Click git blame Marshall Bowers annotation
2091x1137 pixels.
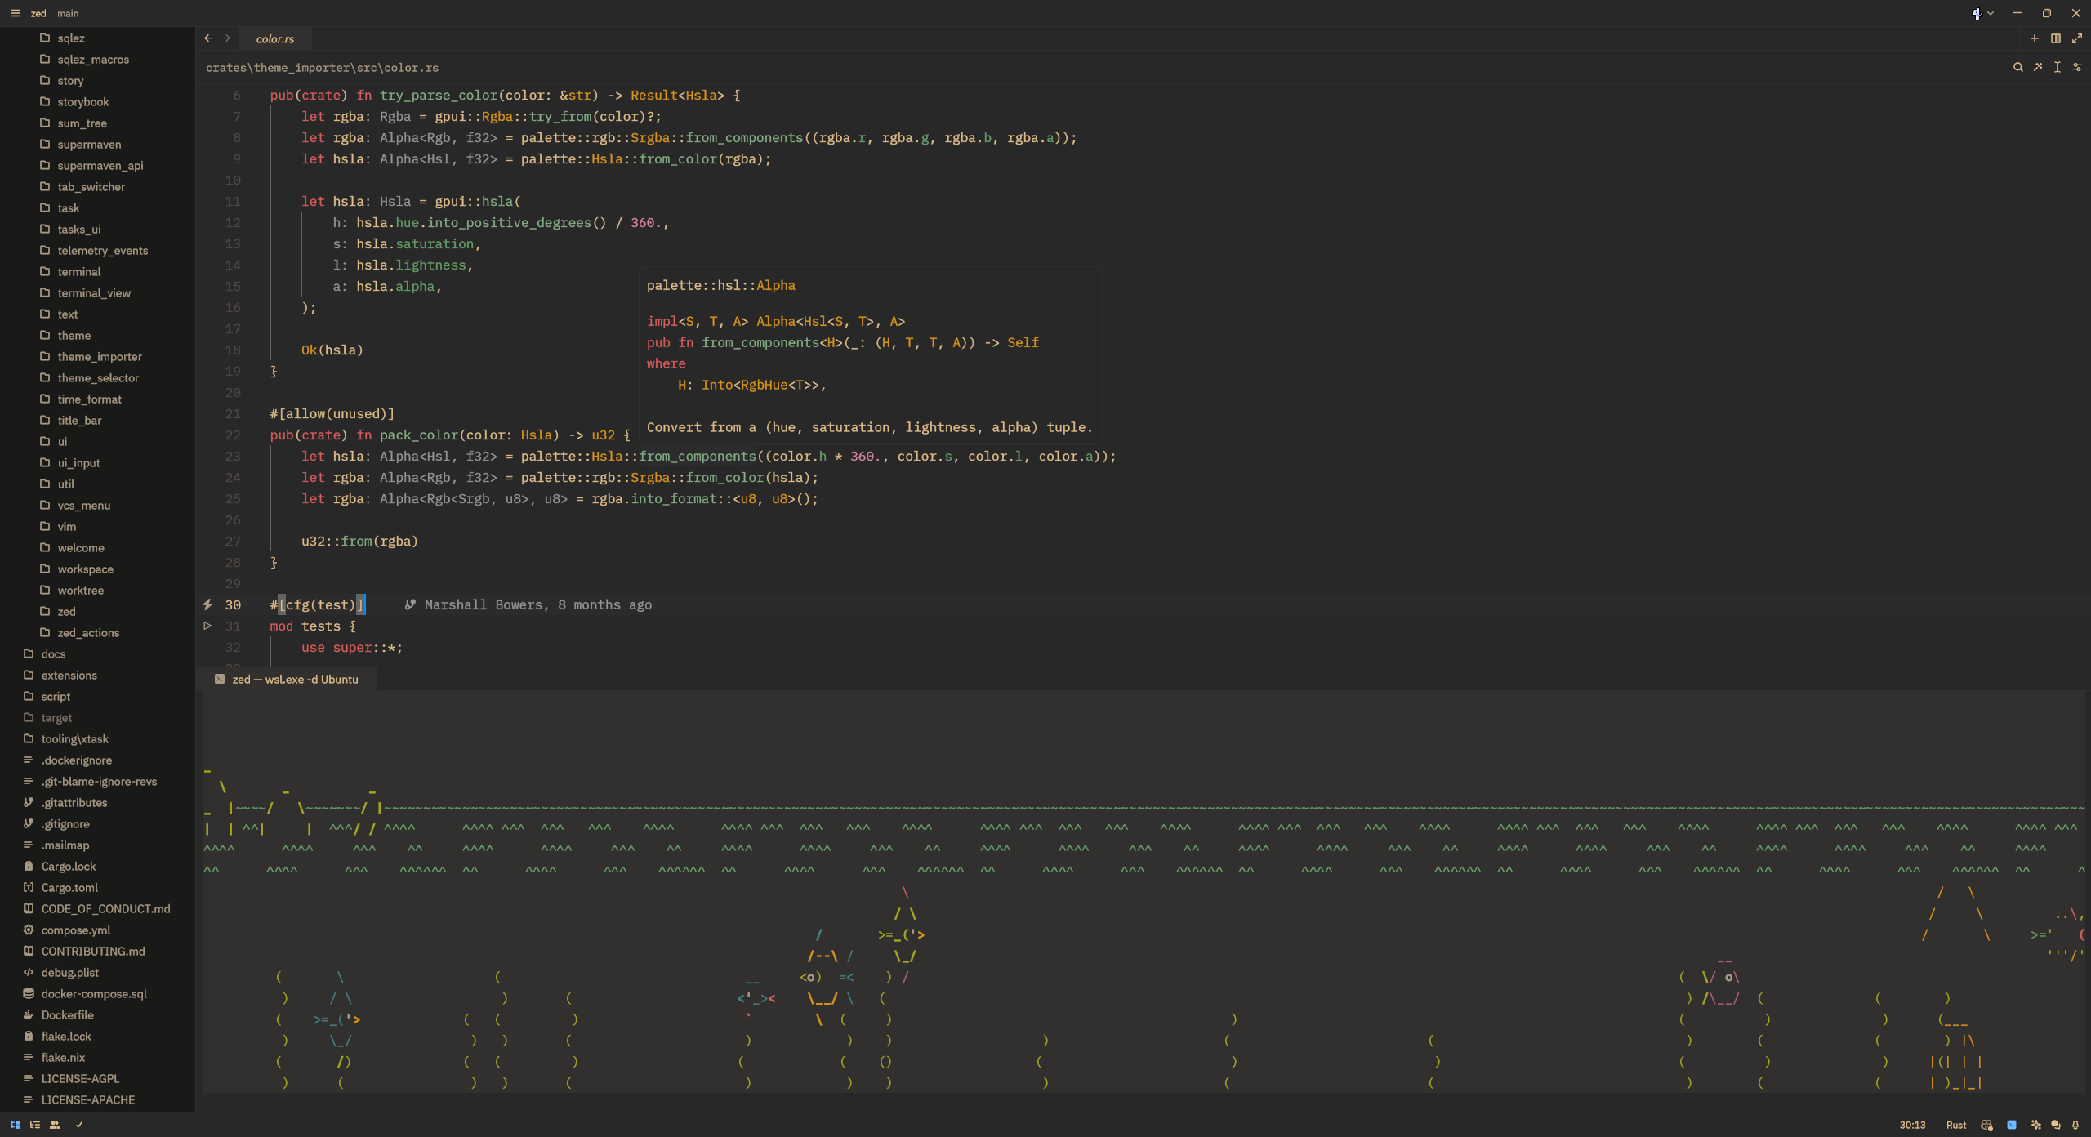pos(528,604)
